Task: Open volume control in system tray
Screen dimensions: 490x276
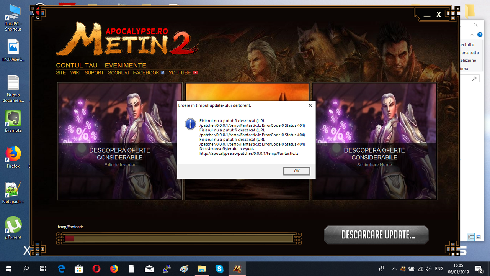Action: (x=428, y=269)
